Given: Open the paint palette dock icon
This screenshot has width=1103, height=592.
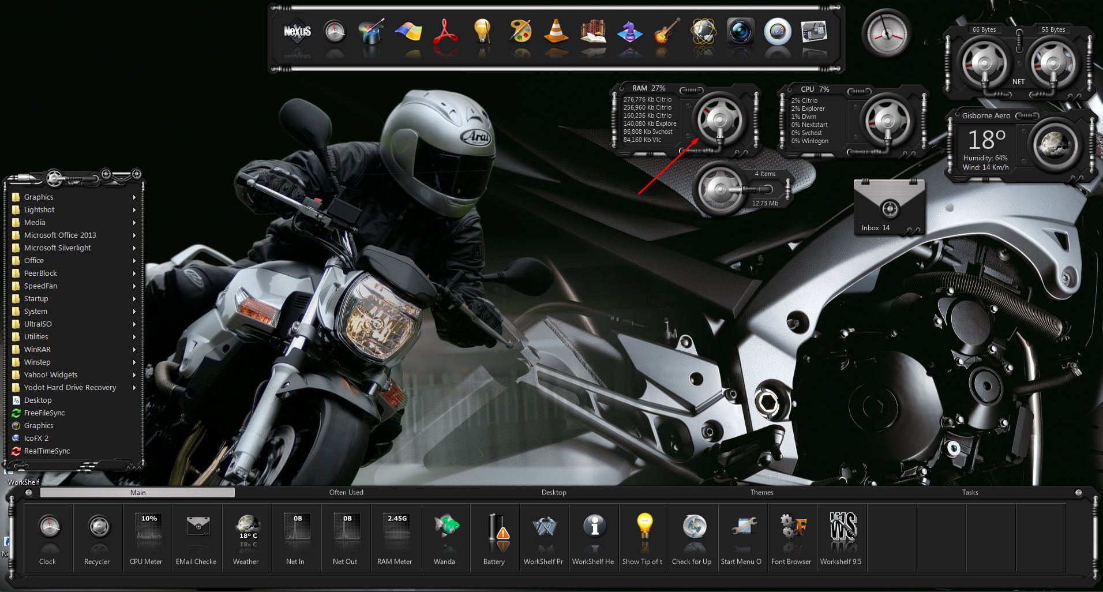Looking at the screenshot, I should (x=520, y=32).
